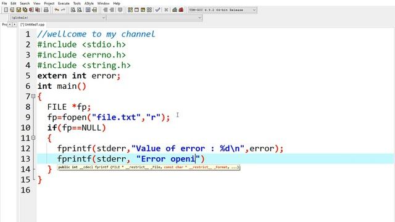Viewport: 395px width, 222px height.
Task: Click the Save All toolbar icon
Action: click(25, 10)
